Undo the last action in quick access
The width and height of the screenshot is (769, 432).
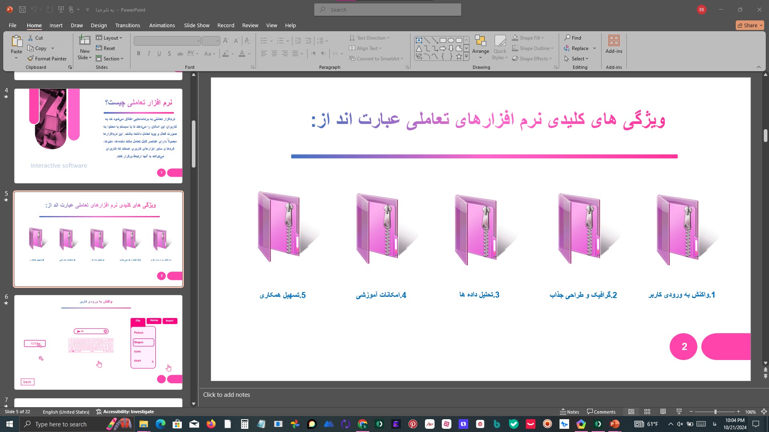(34, 10)
